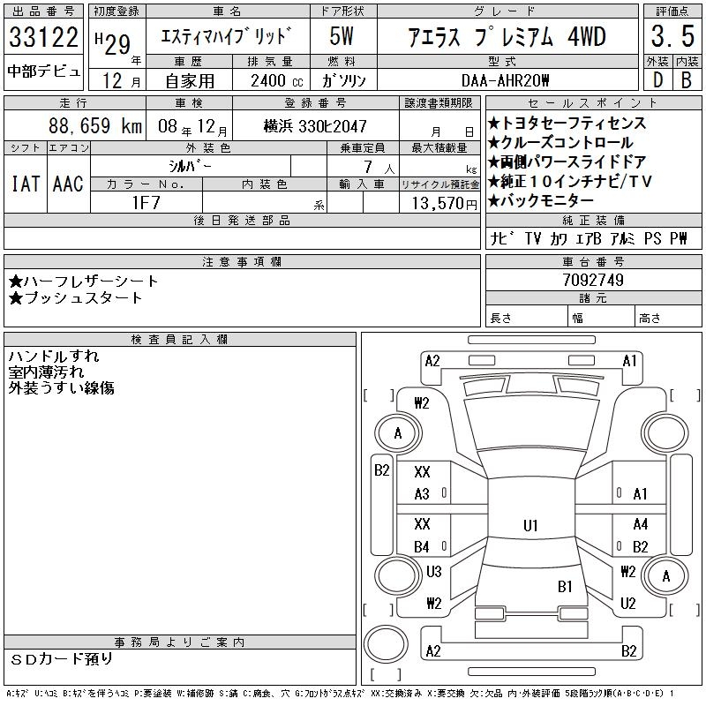Click the A4 mark on the car diagram
This screenshot has width=706, height=706.
coord(640,524)
